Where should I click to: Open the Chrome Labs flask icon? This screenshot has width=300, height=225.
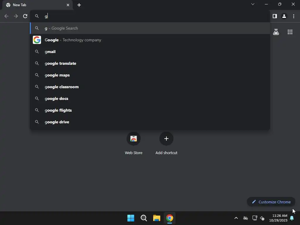tap(276, 32)
